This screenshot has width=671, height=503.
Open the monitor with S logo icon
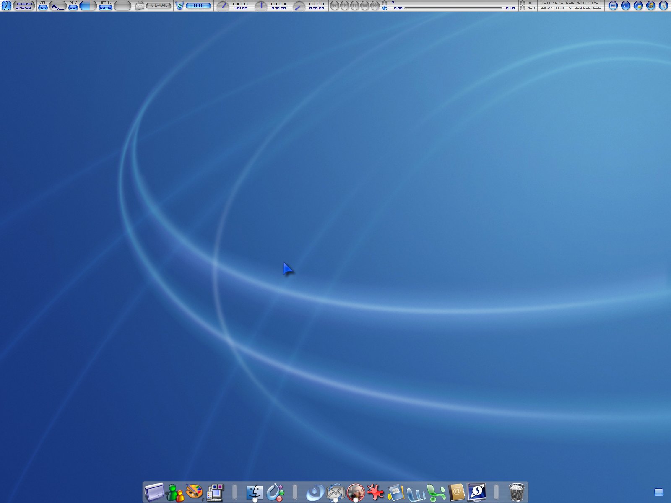[477, 493]
